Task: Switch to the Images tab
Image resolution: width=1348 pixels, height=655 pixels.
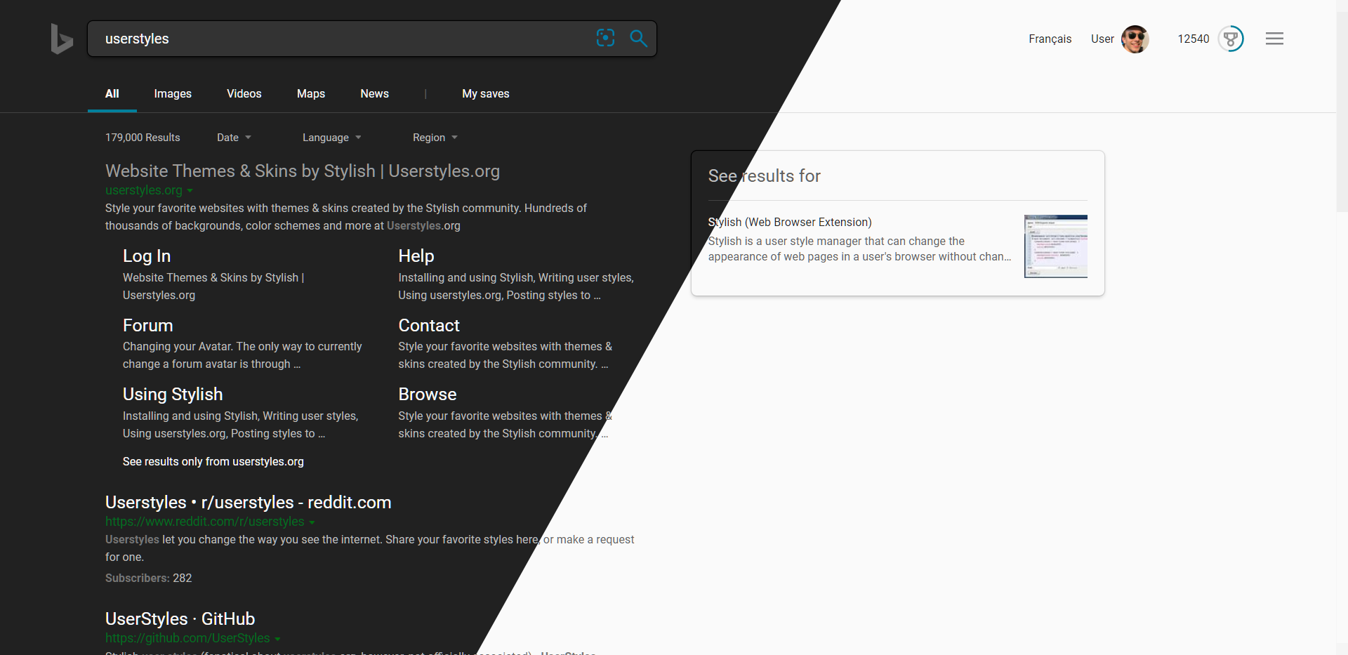Action: pyautogui.click(x=172, y=93)
